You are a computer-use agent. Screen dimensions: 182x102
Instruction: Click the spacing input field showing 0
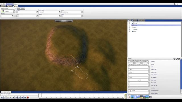pos(49,16)
